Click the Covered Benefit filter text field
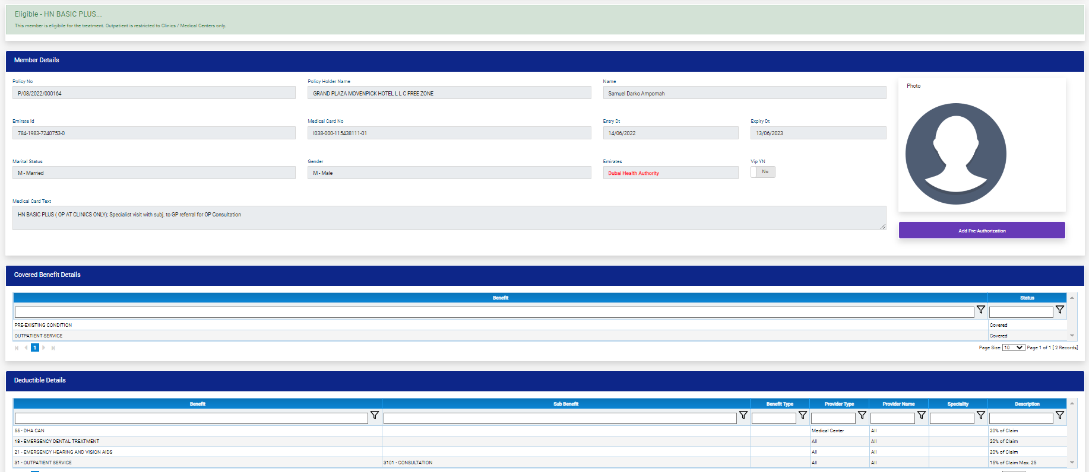 [494, 312]
